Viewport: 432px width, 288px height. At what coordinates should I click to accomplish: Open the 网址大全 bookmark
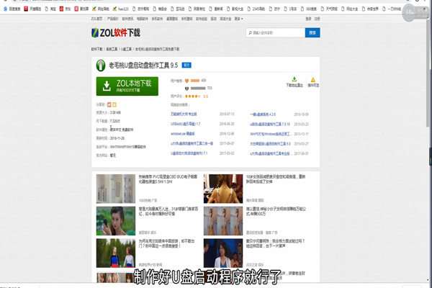pos(349,9)
